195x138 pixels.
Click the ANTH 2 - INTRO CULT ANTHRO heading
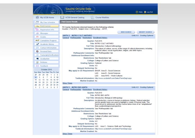pyautogui.click(x=77, y=35)
